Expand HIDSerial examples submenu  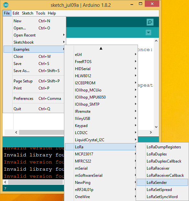101,69
